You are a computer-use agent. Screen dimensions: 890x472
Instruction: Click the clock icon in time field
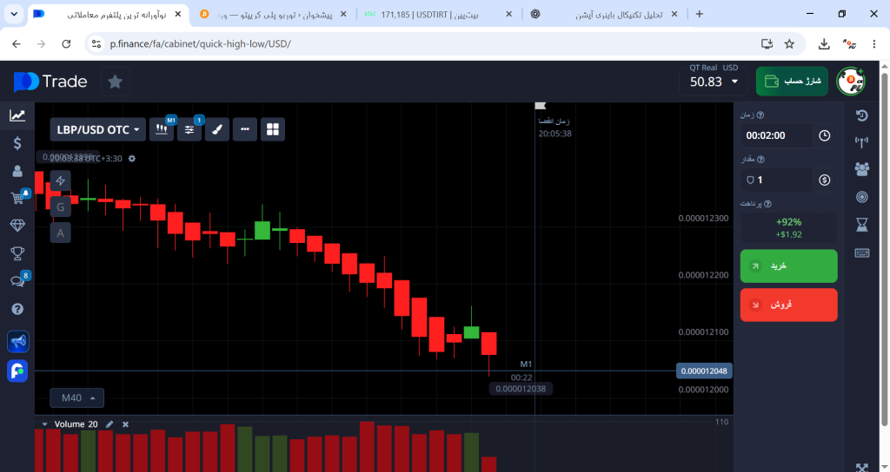click(x=824, y=136)
